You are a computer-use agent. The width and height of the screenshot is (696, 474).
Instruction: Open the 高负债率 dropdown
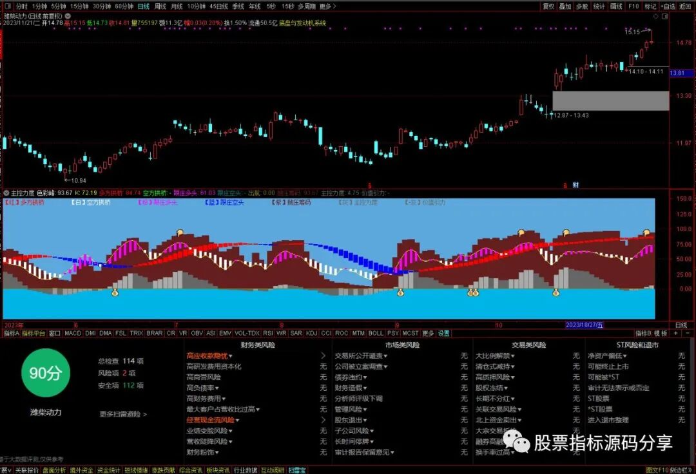tap(202, 388)
